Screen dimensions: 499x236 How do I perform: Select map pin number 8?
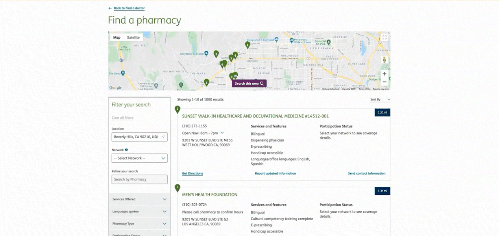pos(248,45)
